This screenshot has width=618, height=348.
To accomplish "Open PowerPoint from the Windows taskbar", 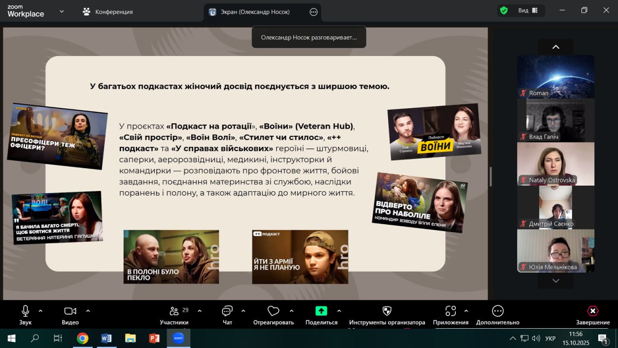I will (x=154, y=338).
